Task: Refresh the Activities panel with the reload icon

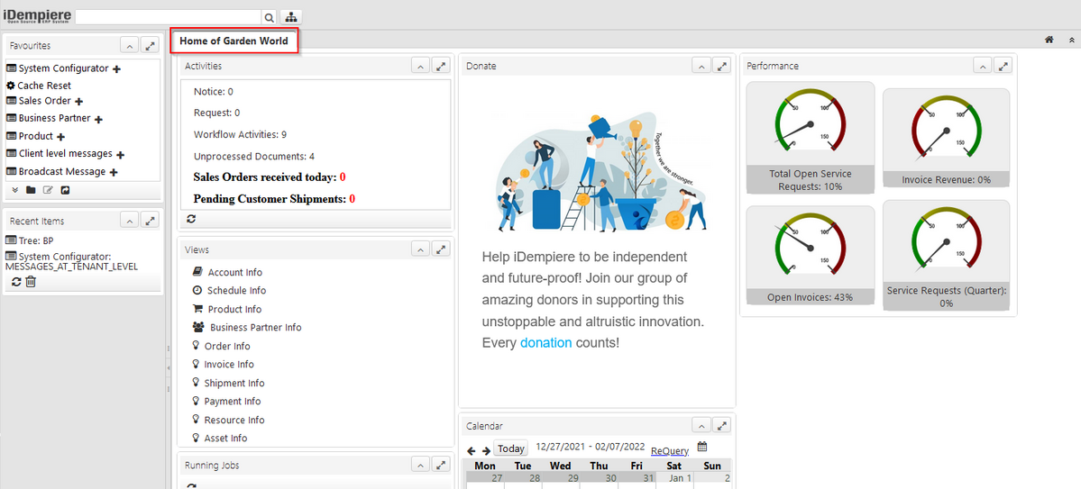Action: [x=191, y=219]
